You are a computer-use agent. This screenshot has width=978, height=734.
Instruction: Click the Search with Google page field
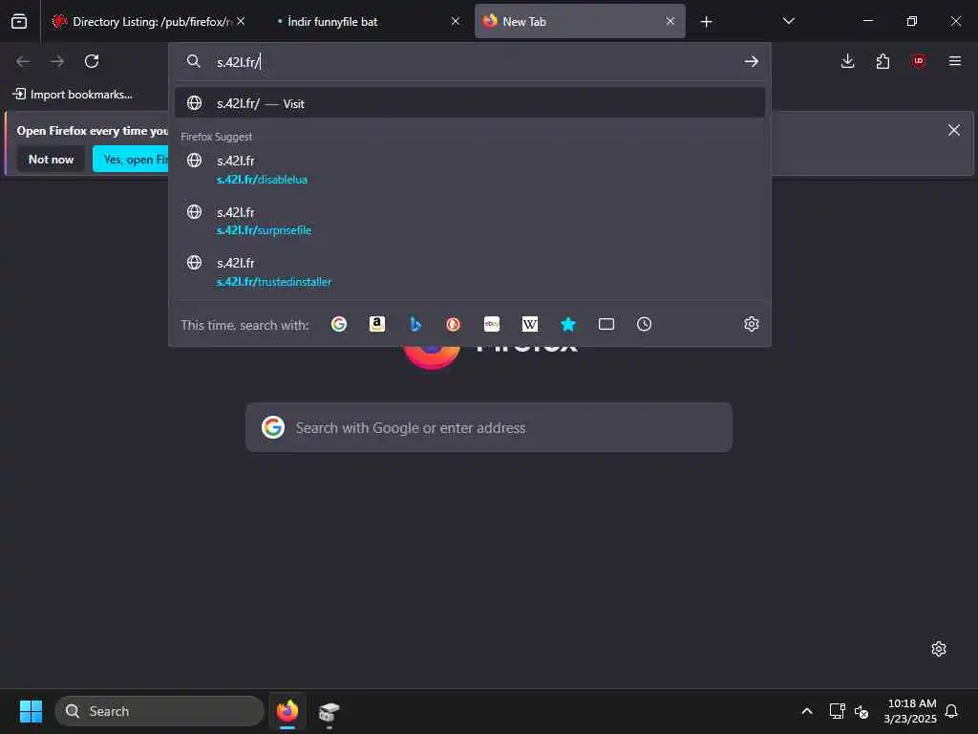point(488,427)
